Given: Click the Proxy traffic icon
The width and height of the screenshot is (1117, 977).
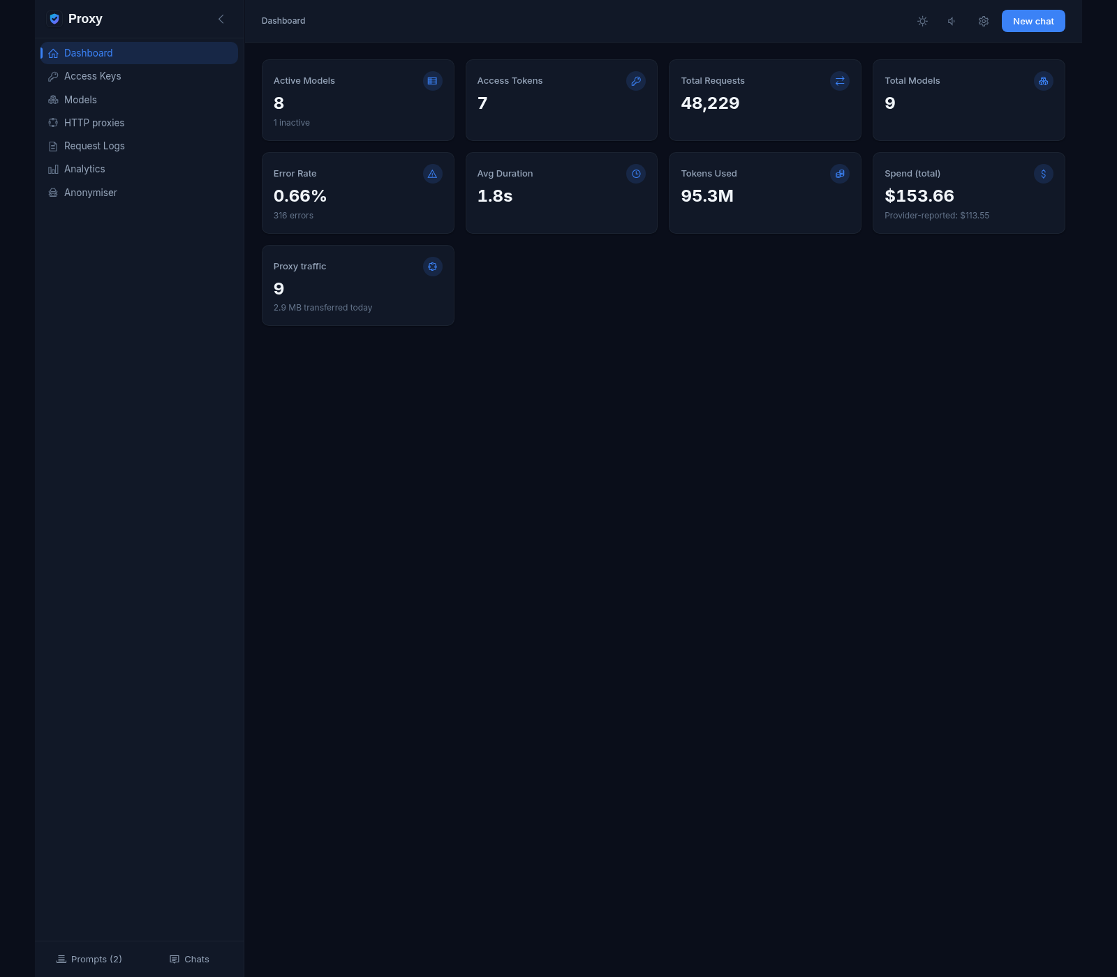Looking at the screenshot, I should pyautogui.click(x=433, y=267).
